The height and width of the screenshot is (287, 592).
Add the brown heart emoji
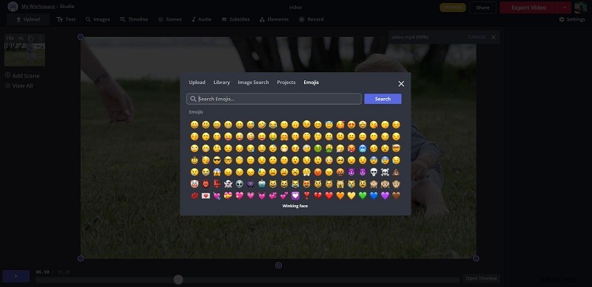click(x=396, y=196)
